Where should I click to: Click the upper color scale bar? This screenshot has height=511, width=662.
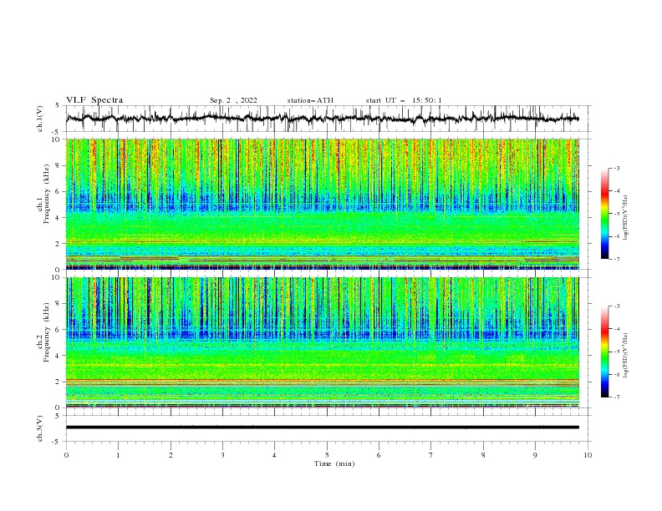click(604, 214)
